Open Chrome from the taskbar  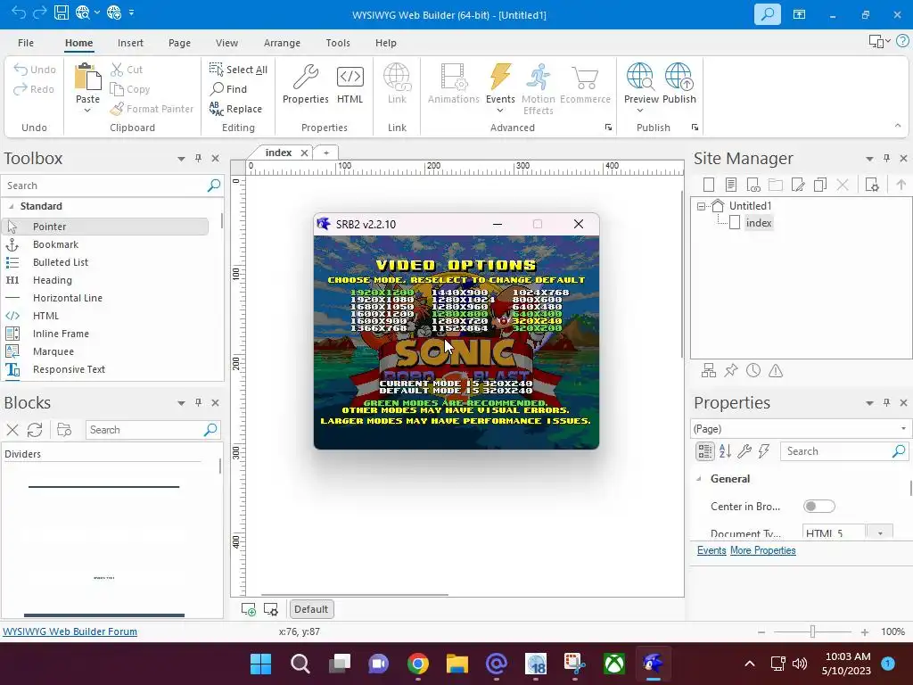click(418, 664)
